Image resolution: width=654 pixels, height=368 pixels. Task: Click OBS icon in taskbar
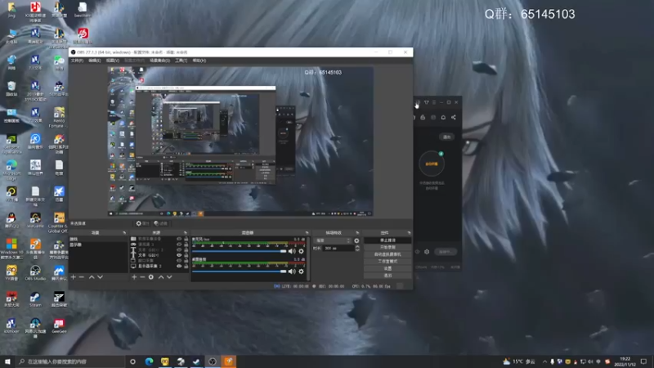[213, 361]
